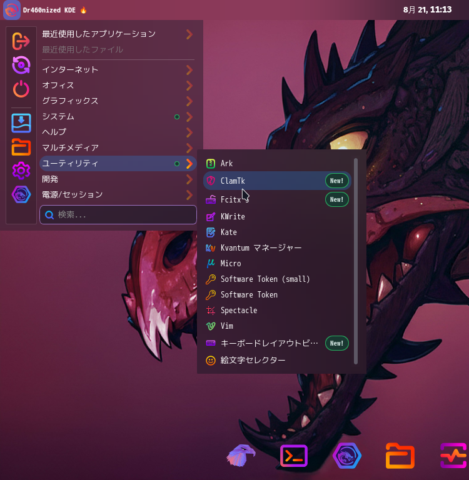This screenshot has height=480, width=469.
Task: Expand the 開発 category arrow
Action: click(x=189, y=179)
